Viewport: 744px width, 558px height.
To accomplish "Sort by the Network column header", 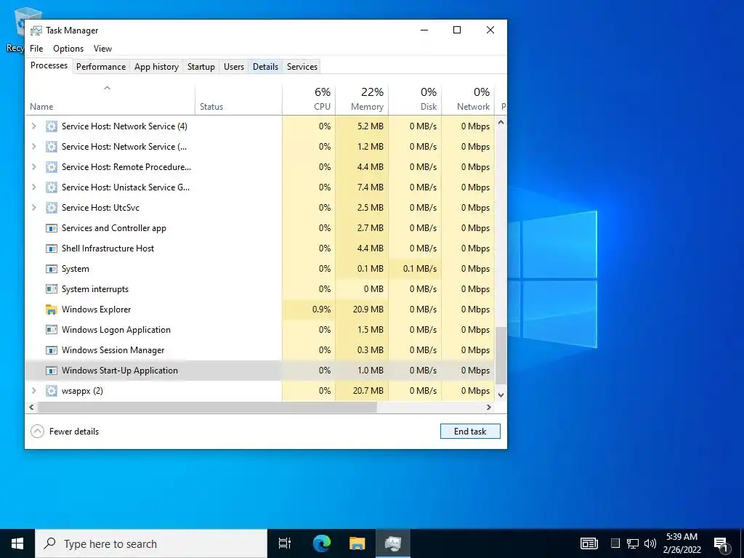I will click(469, 100).
